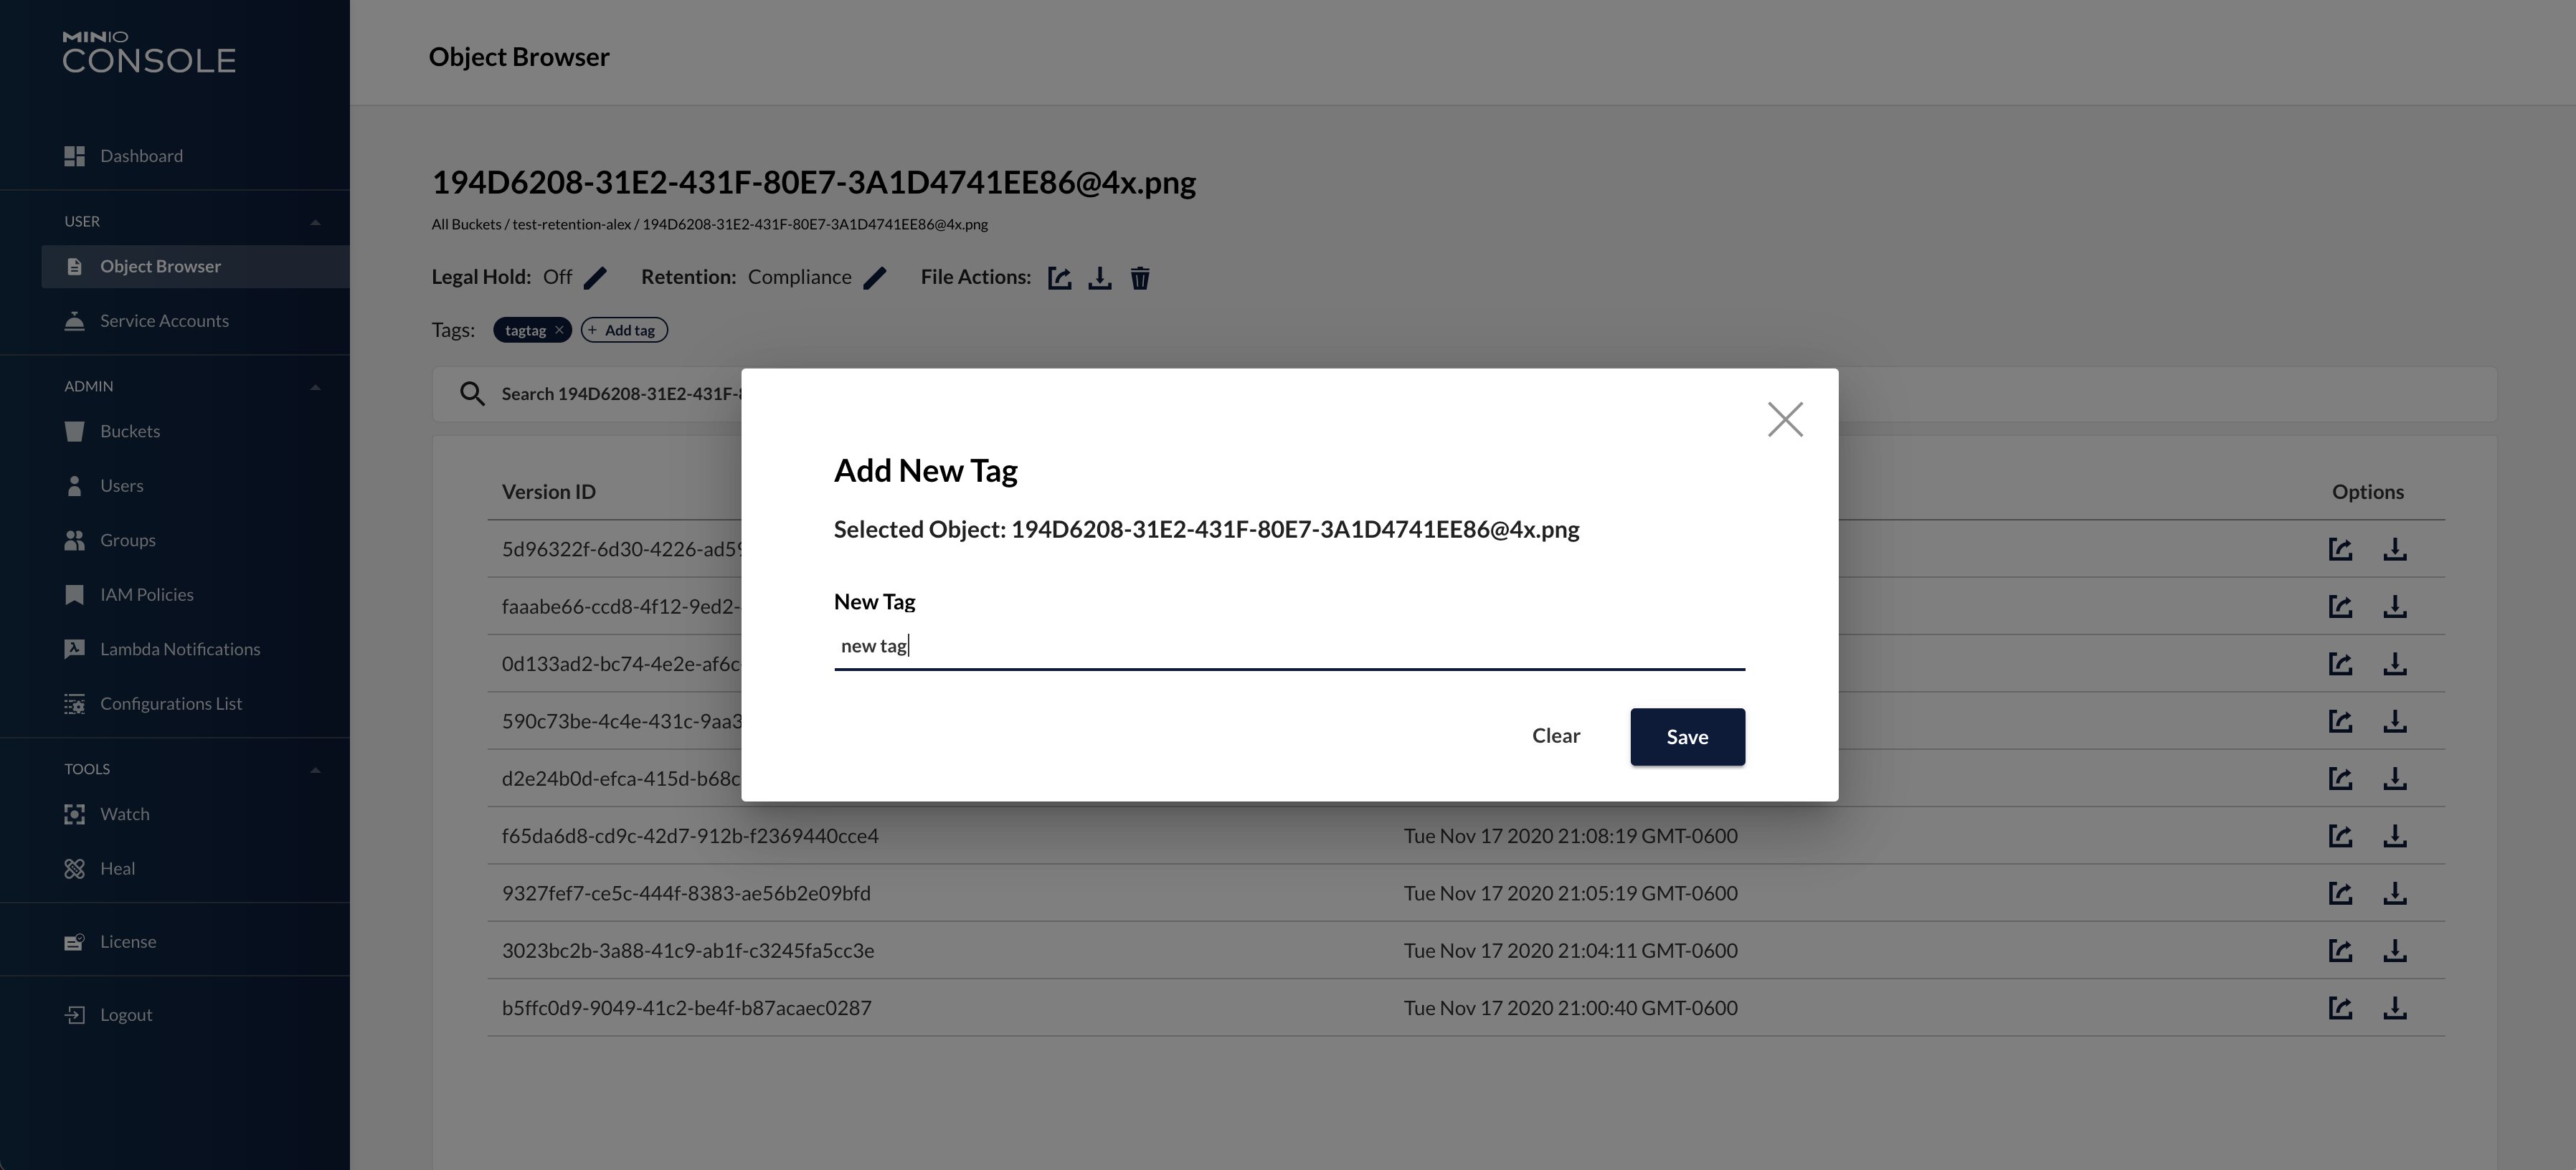This screenshot has height=1170, width=2576.
Task: Collapse the USER sidebar section
Action: click(315, 222)
